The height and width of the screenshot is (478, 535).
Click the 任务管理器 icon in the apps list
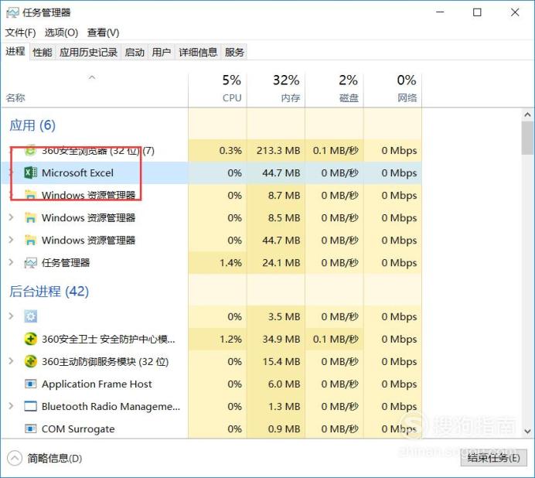tap(30, 263)
